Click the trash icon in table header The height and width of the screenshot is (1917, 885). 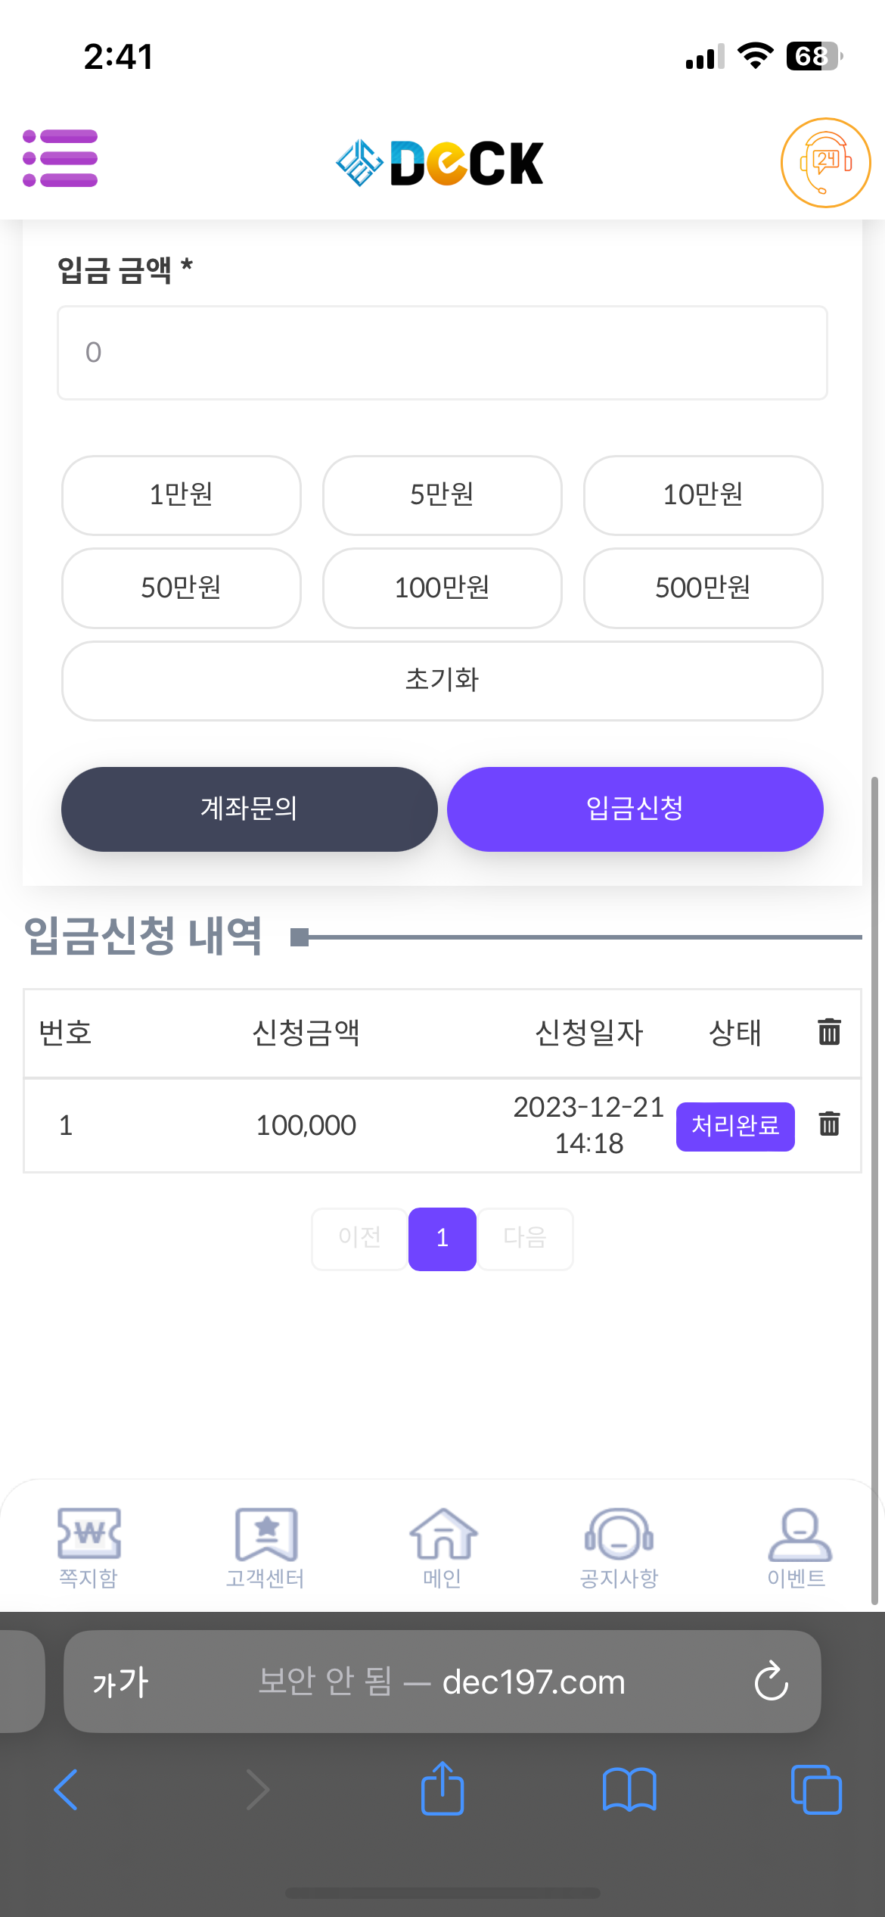point(829,1031)
